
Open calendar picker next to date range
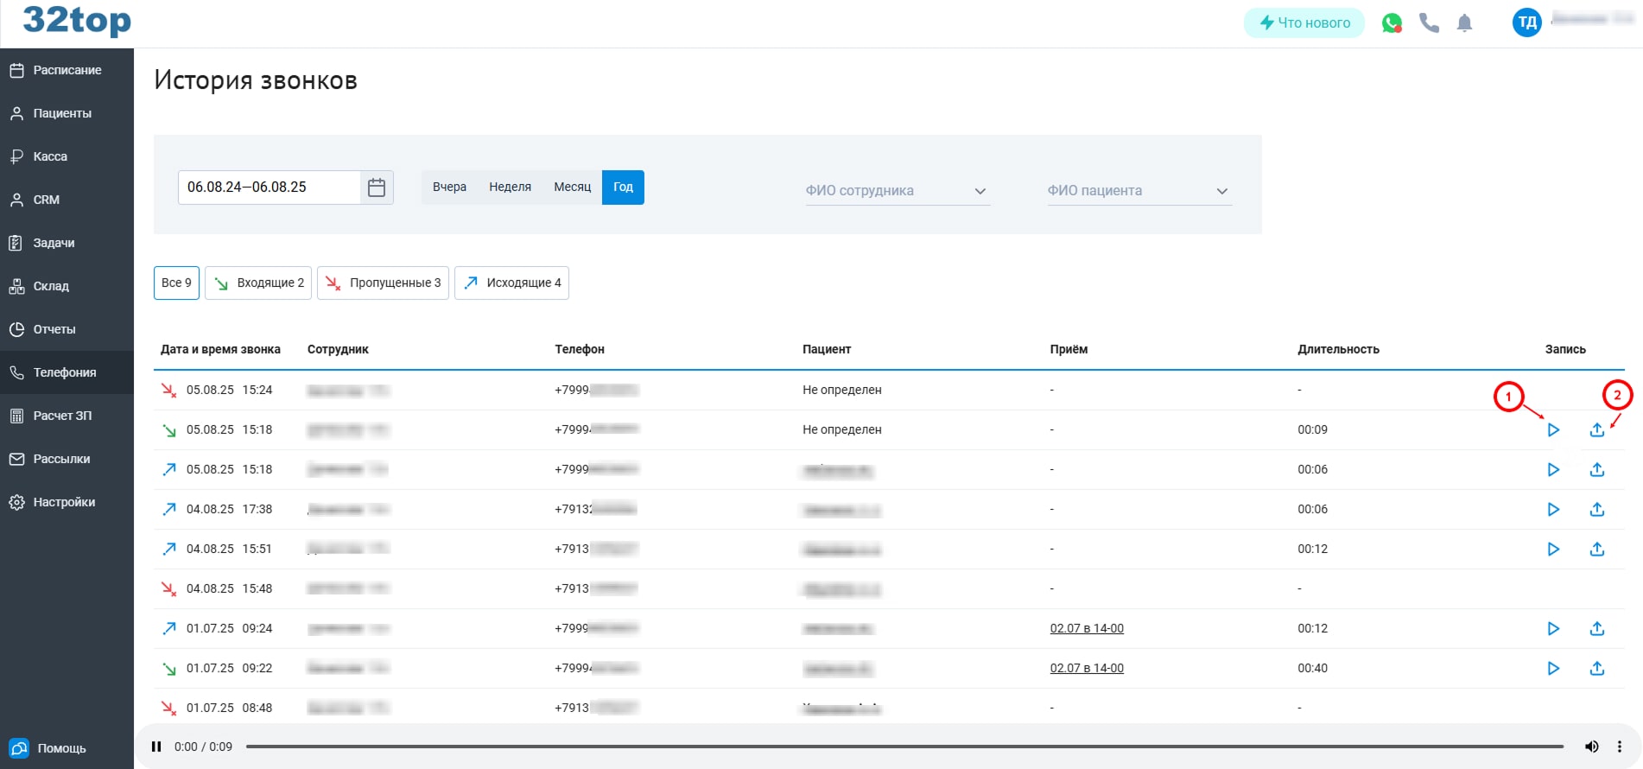[377, 187]
